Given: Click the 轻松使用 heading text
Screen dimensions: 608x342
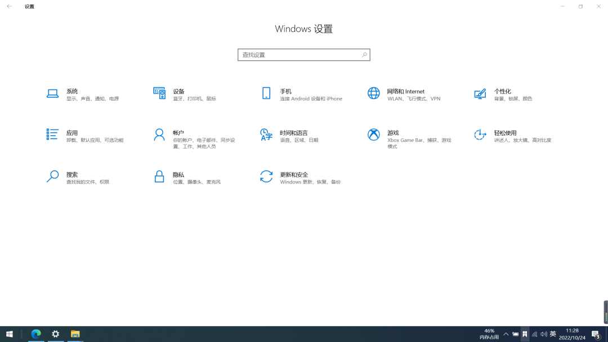Looking at the screenshot, I should click(505, 133).
